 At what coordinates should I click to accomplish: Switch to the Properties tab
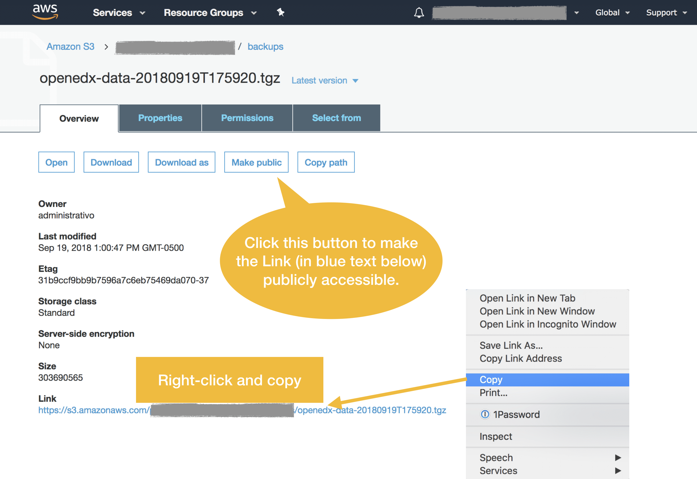(160, 118)
